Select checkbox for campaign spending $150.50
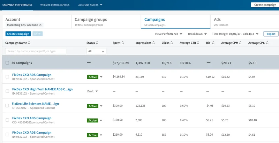279x143 pixels. [x=7, y=120]
